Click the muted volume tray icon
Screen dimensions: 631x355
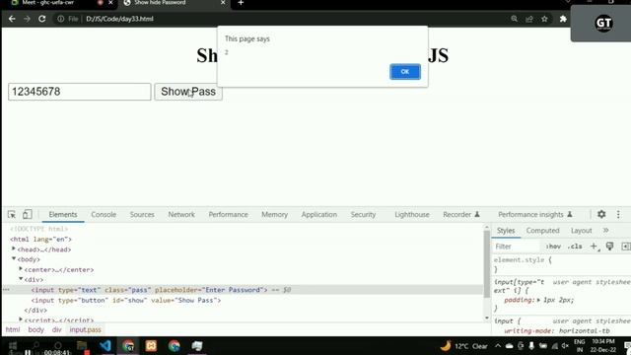(x=565, y=346)
